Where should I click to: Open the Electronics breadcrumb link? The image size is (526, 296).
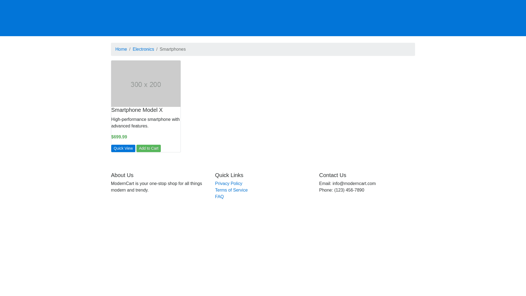tap(143, 49)
